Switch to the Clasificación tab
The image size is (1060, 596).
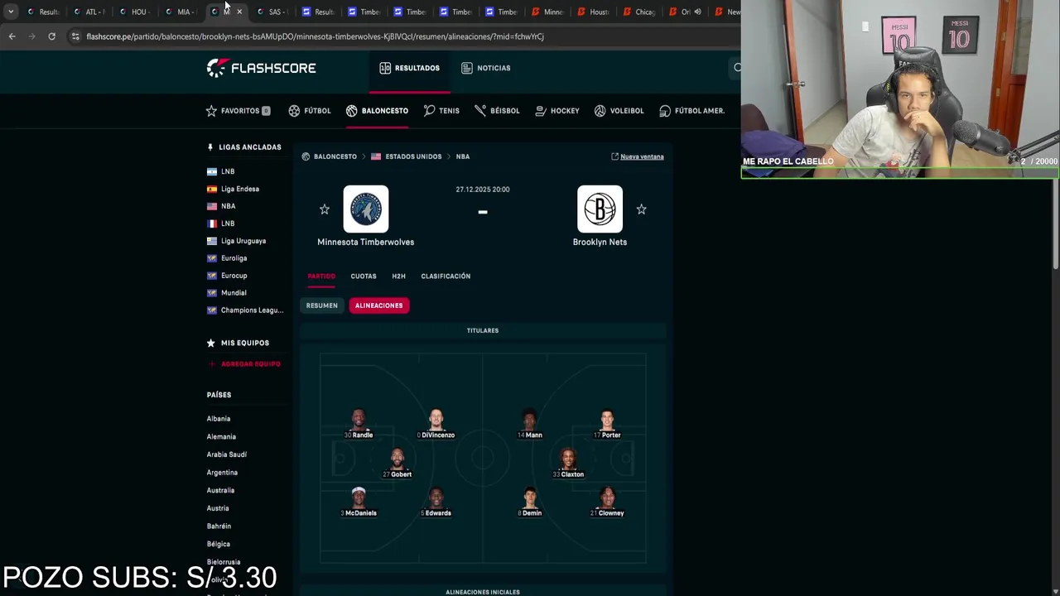446,276
